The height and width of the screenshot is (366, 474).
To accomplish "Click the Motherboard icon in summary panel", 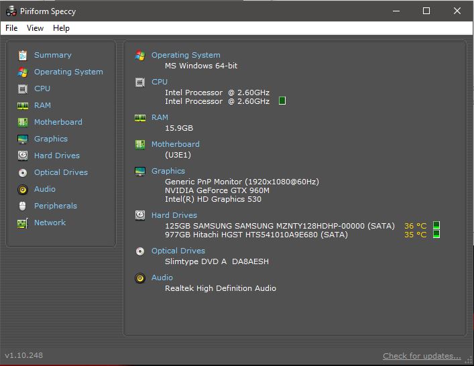I will pos(140,145).
